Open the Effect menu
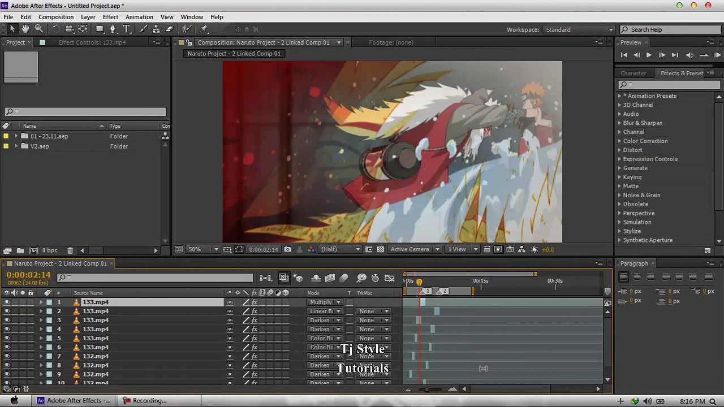The width and height of the screenshot is (724, 407). 110,17
